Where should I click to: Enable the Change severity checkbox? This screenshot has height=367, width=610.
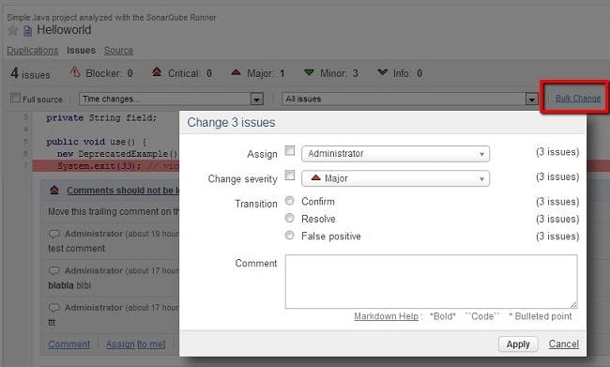(x=290, y=176)
